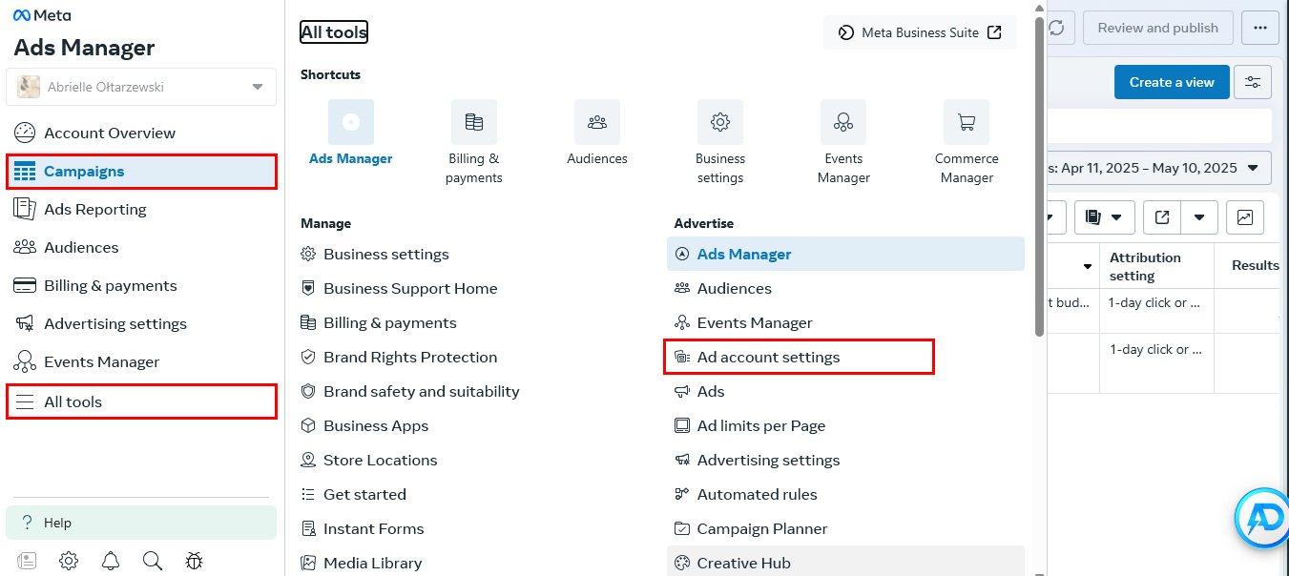Click the Business settings shortcut tile
The image size is (1289, 576).
[x=720, y=143]
